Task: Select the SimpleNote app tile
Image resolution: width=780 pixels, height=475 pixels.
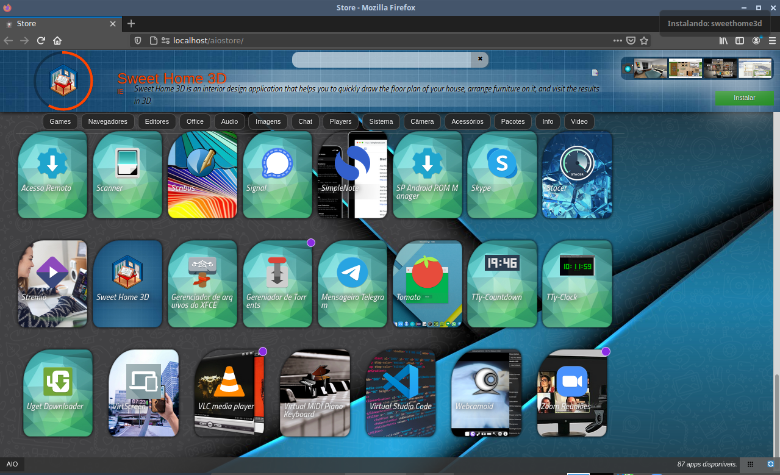Action: (352, 174)
